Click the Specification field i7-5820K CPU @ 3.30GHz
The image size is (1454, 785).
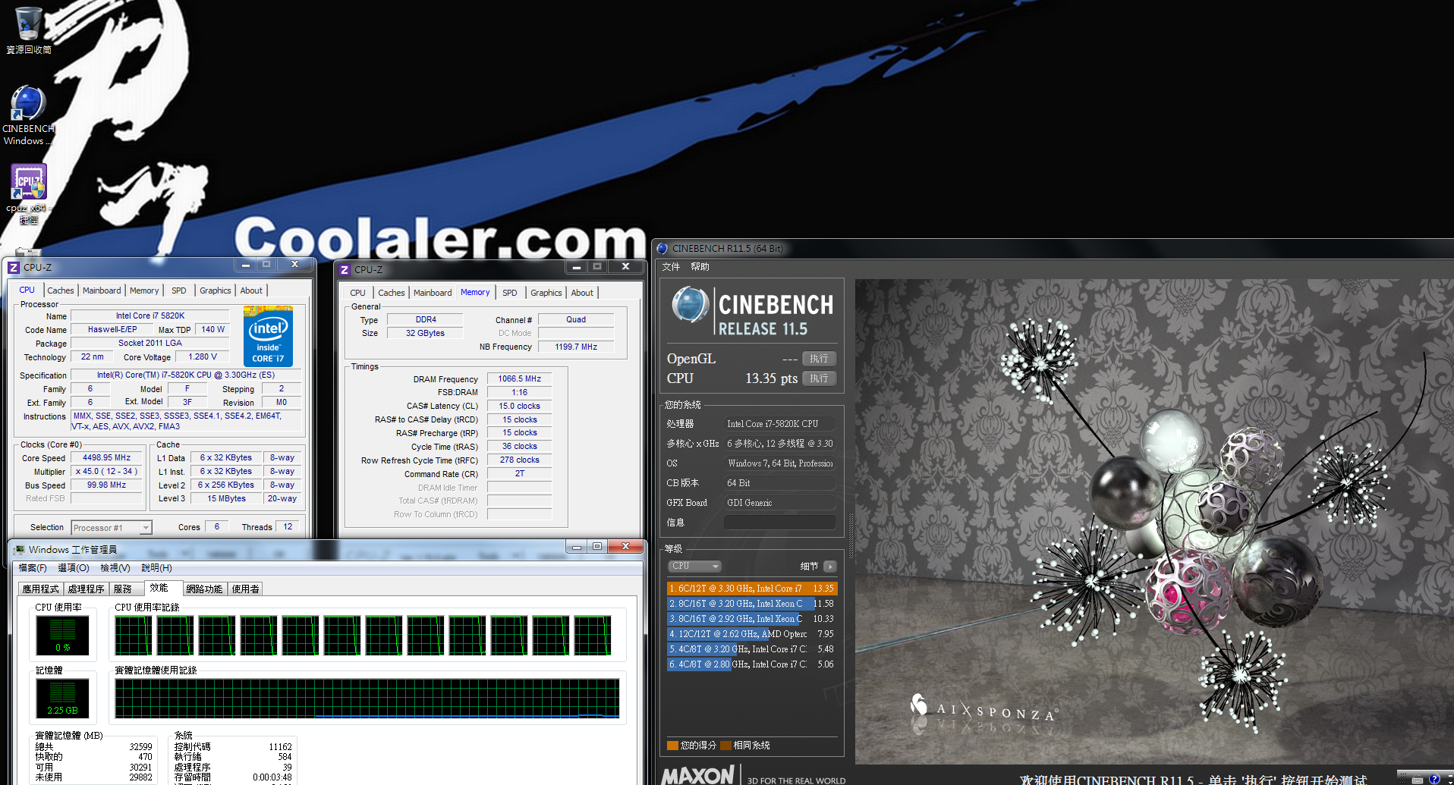(x=186, y=375)
